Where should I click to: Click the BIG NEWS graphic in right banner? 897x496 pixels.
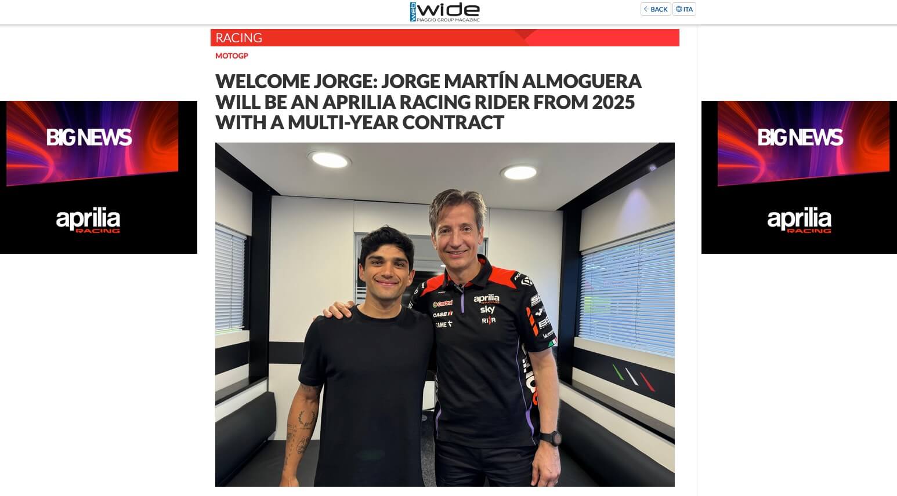click(x=803, y=143)
